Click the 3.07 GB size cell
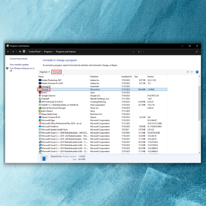The image size is (206, 206). click(142, 80)
